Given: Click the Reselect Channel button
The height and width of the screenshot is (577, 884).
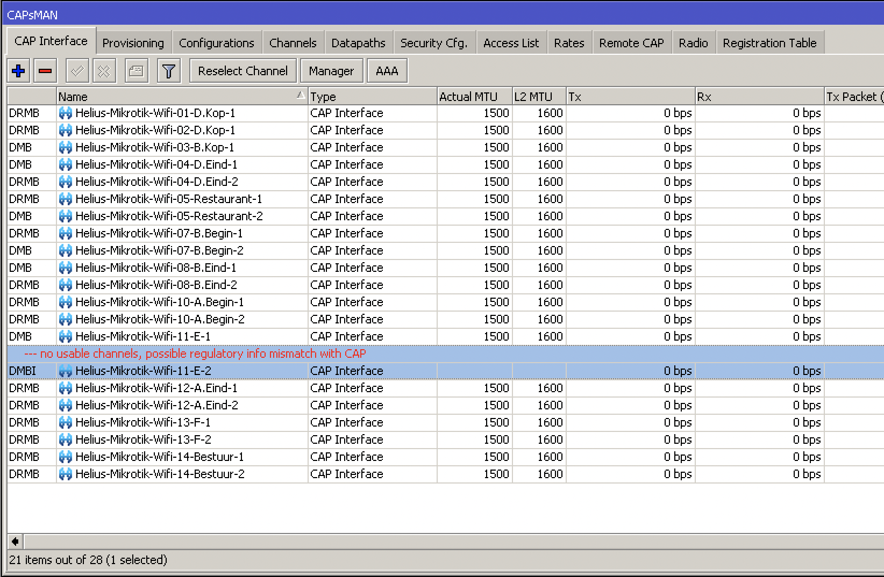Looking at the screenshot, I should click(242, 70).
